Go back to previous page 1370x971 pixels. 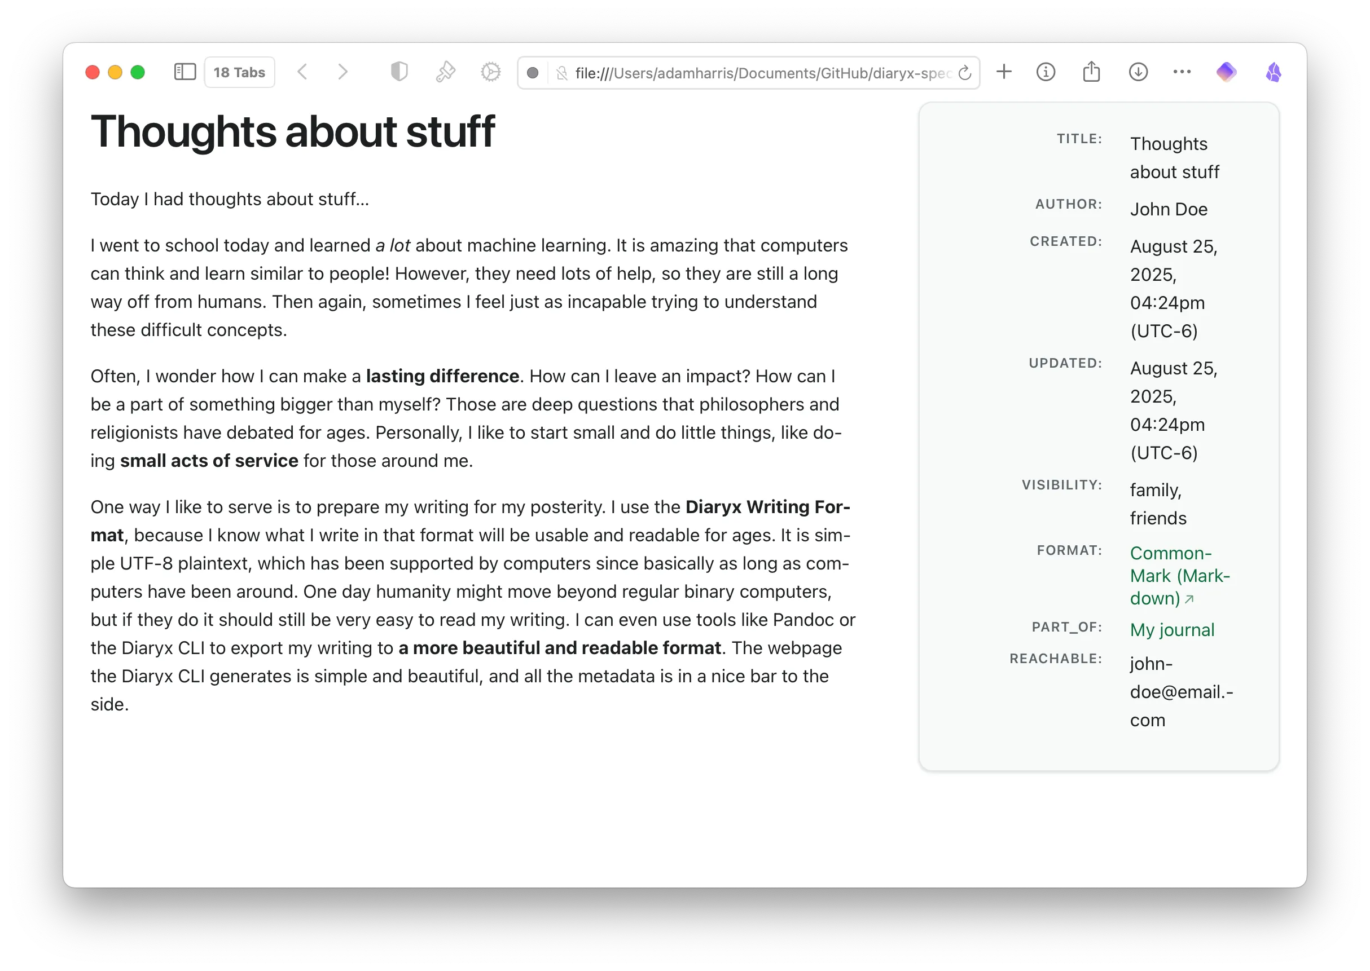302,72
